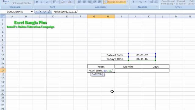Open Format as Table gallery

pyautogui.click(x=181, y=2)
